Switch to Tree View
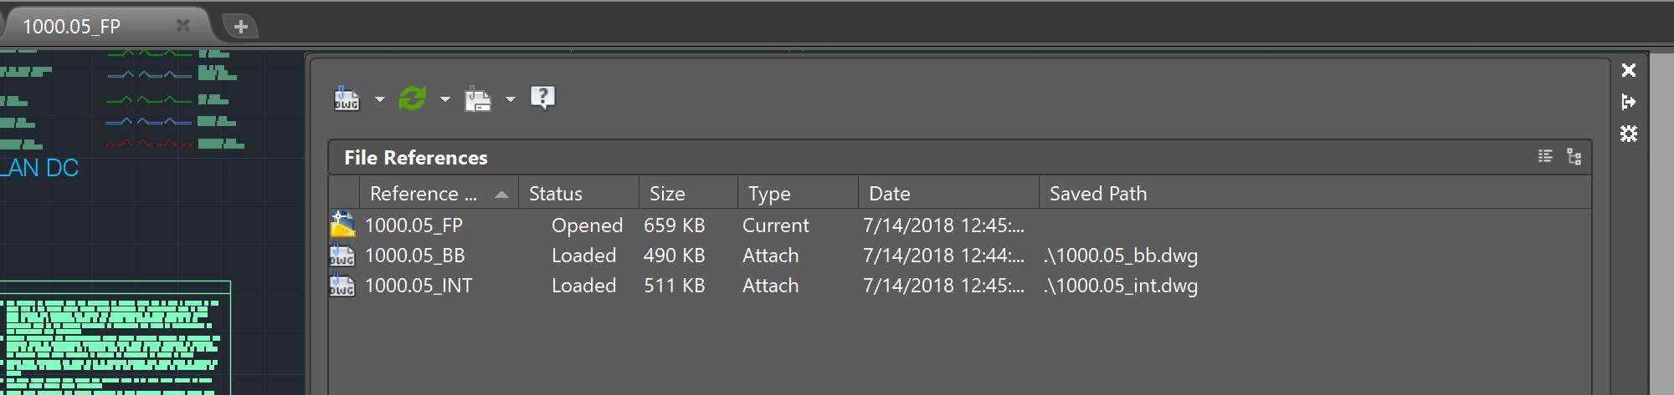 pos(1574,156)
